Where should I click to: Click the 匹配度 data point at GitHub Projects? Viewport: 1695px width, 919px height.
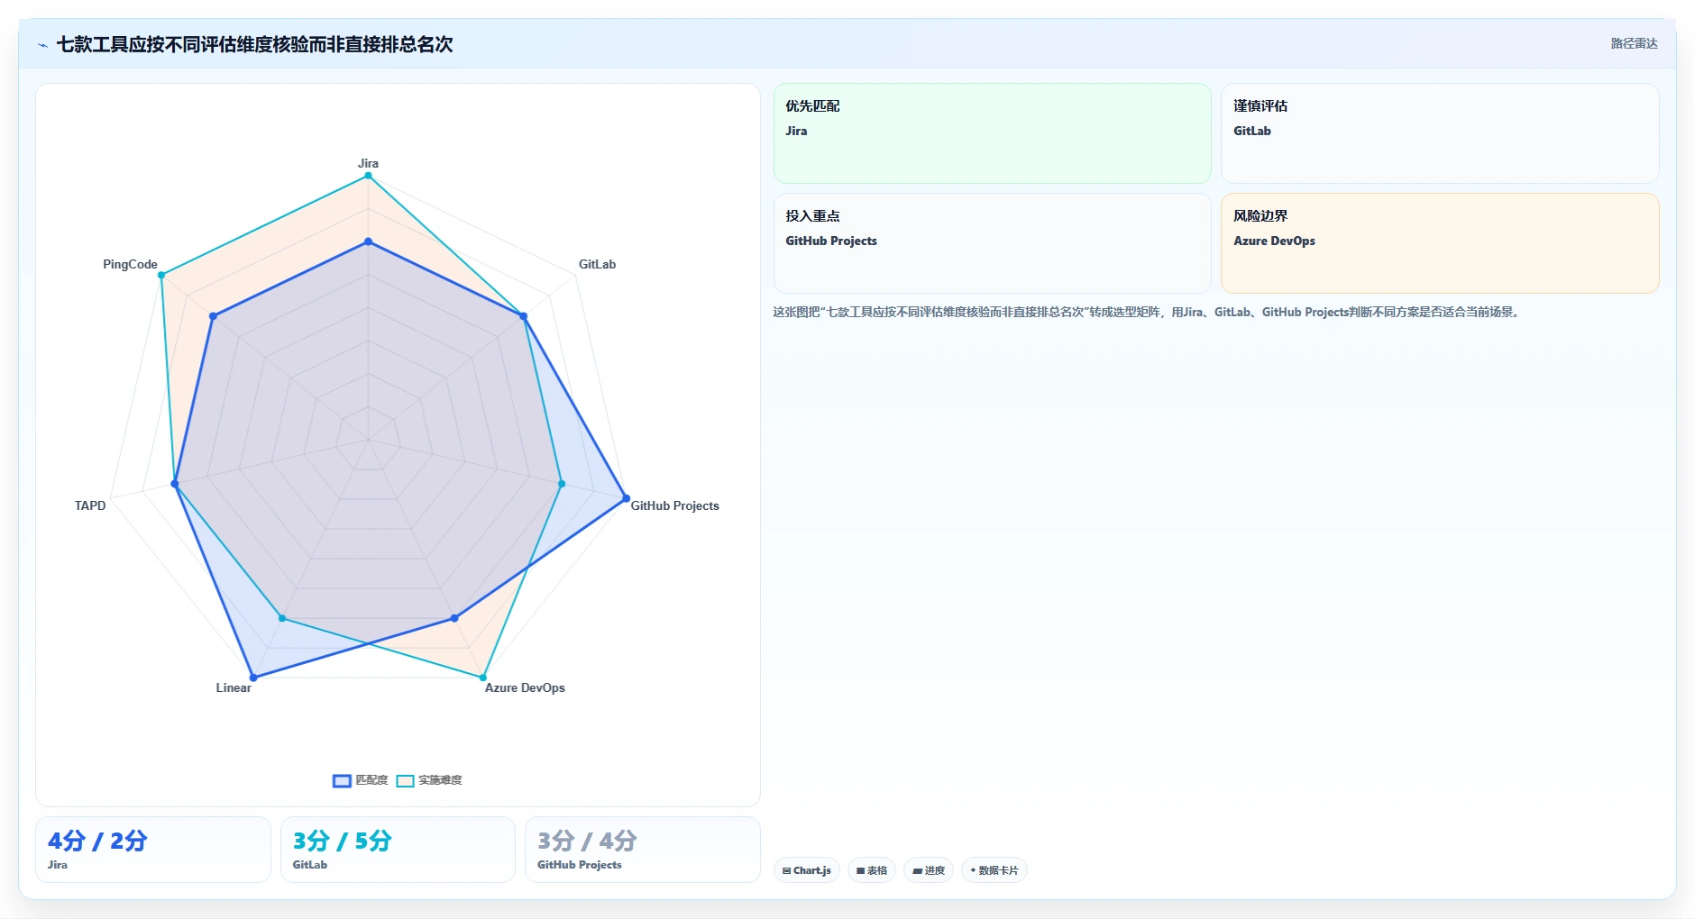(626, 498)
